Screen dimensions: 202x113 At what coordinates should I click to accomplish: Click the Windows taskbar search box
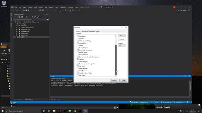(23, 111)
